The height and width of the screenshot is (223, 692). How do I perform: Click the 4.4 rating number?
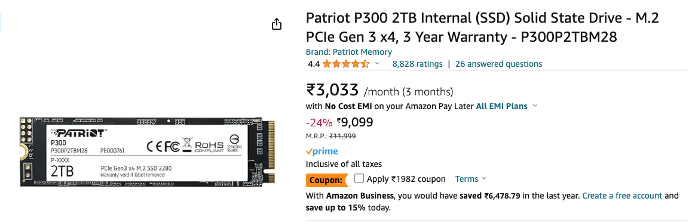point(314,64)
